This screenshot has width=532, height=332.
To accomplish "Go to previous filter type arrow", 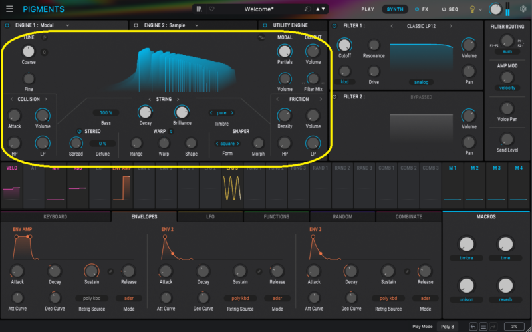I will click(392, 26).
